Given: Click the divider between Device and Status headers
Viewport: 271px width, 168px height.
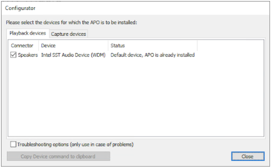Looking at the screenshot, I should click(x=108, y=45).
